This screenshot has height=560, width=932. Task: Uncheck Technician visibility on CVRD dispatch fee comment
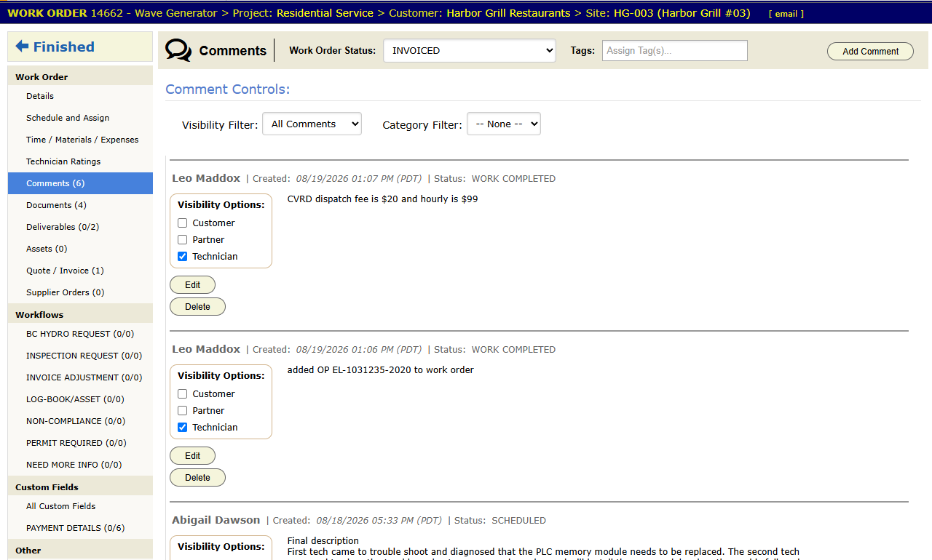[x=183, y=257]
